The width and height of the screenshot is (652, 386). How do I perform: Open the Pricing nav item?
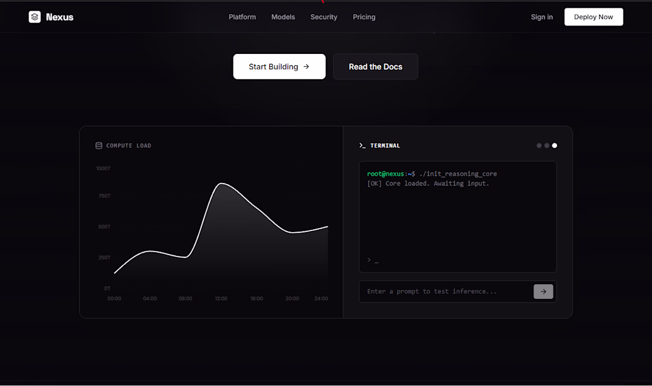pyautogui.click(x=364, y=17)
